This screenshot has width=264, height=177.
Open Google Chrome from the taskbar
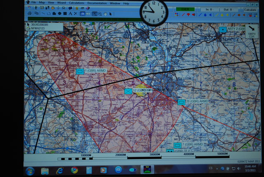coord(74,170)
